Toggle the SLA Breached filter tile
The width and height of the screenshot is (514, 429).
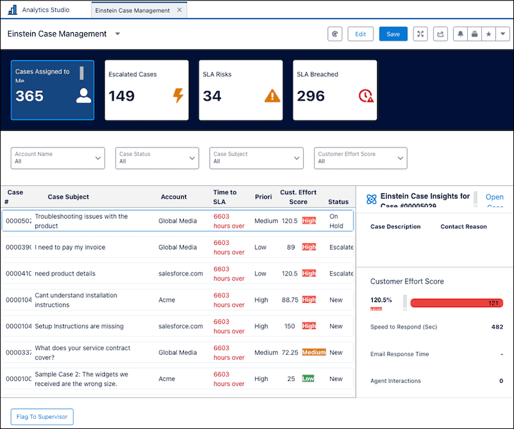[x=335, y=90]
